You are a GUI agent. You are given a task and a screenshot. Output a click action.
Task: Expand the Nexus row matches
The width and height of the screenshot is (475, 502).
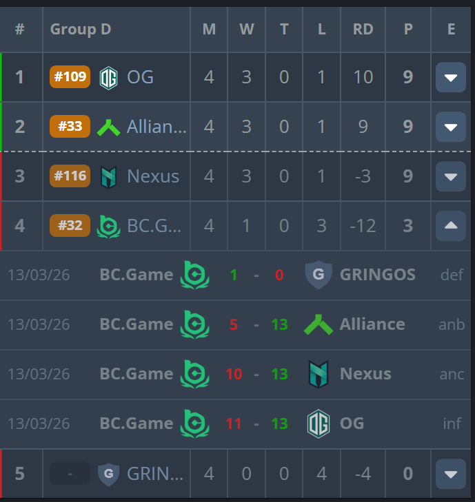(451, 176)
